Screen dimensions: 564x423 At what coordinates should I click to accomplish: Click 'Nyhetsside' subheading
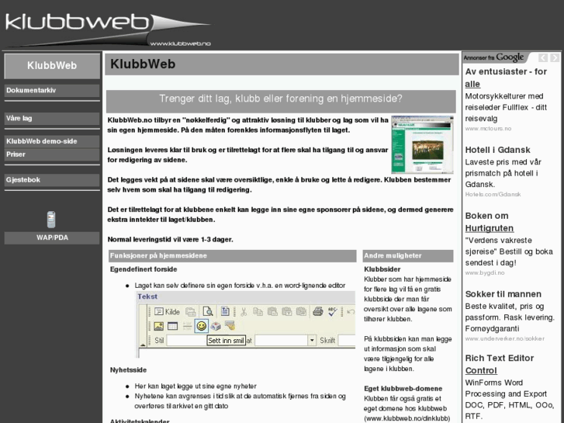point(128,370)
